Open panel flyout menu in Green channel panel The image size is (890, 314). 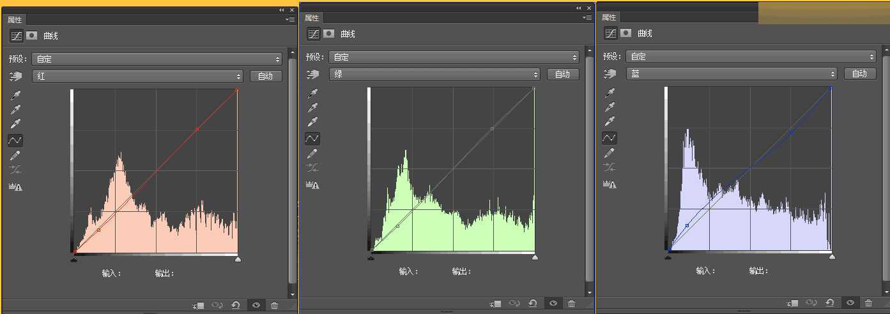(x=587, y=19)
